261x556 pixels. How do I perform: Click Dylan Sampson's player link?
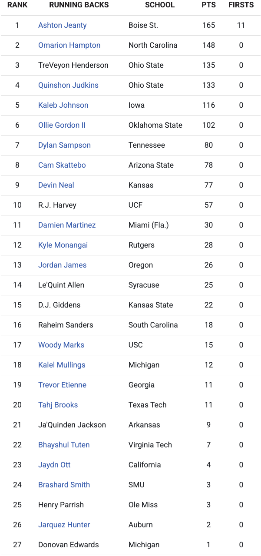64,145
